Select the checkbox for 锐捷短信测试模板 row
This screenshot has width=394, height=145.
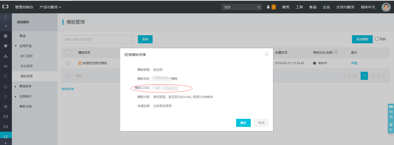[68, 63]
